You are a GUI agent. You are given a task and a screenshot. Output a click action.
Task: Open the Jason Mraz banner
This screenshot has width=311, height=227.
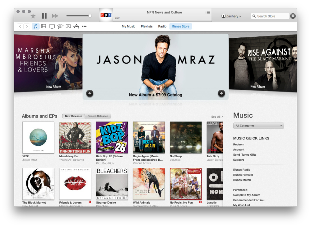[x=155, y=67]
